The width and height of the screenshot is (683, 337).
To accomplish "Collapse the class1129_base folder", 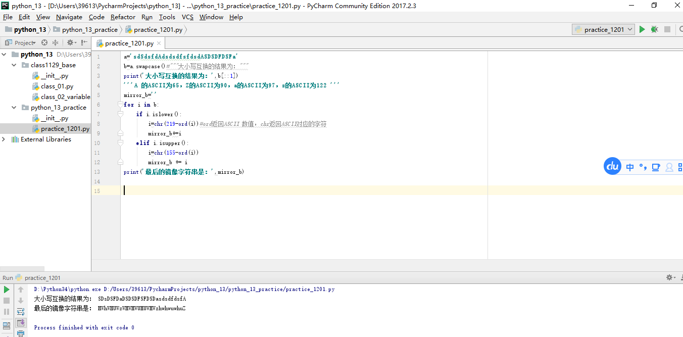I will 14,65.
